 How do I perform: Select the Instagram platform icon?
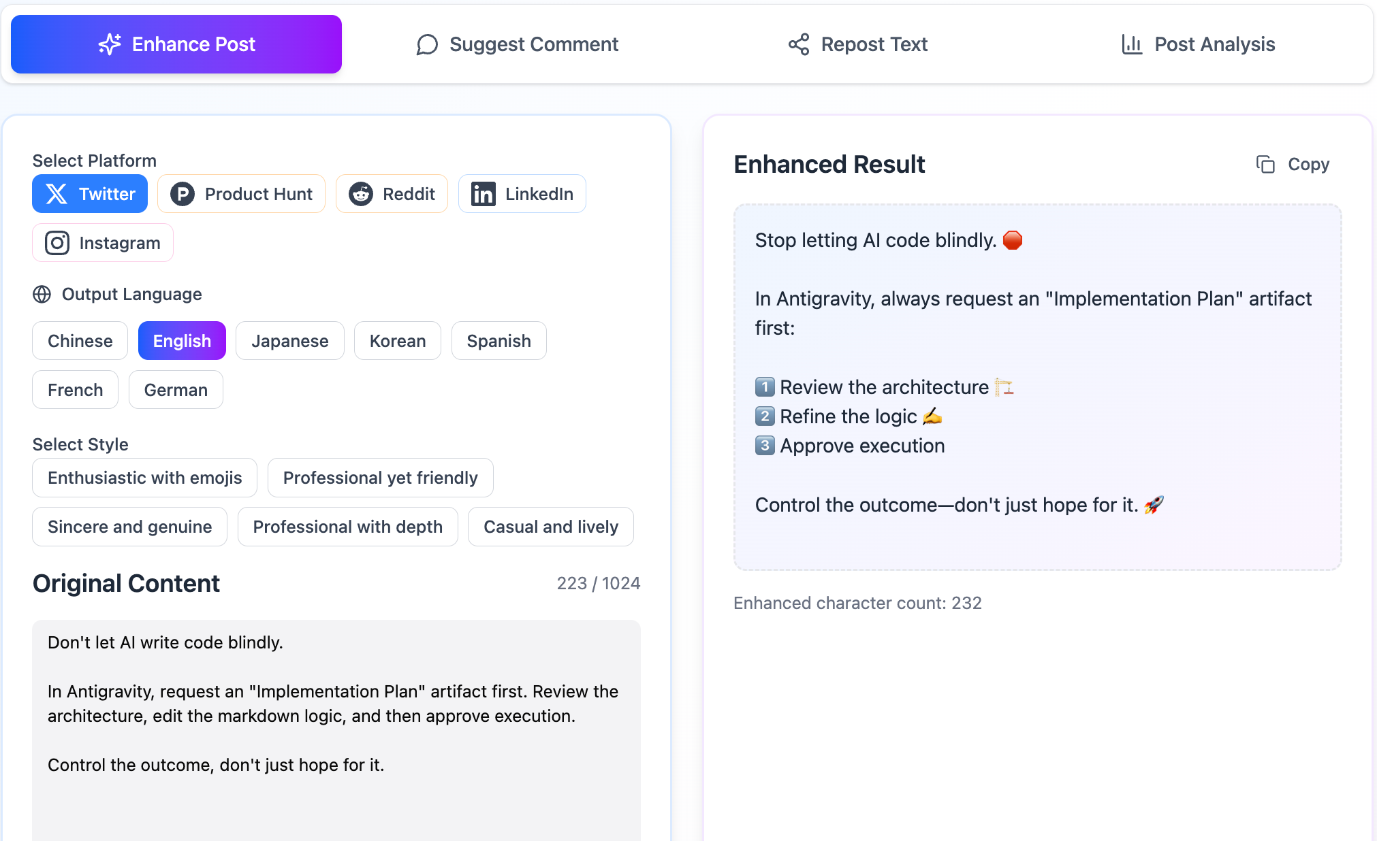point(57,243)
